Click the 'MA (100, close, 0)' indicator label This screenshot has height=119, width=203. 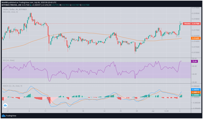10,12
